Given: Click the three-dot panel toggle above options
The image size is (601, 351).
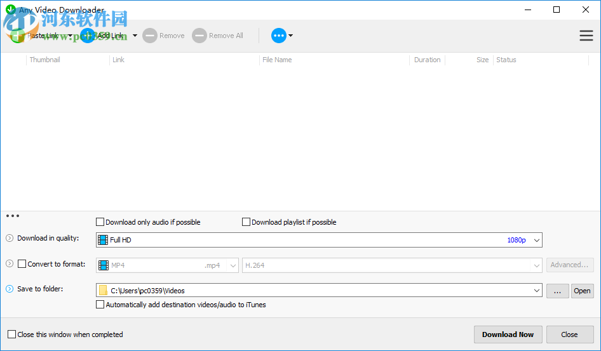Looking at the screenshot, I should point(13,216).
